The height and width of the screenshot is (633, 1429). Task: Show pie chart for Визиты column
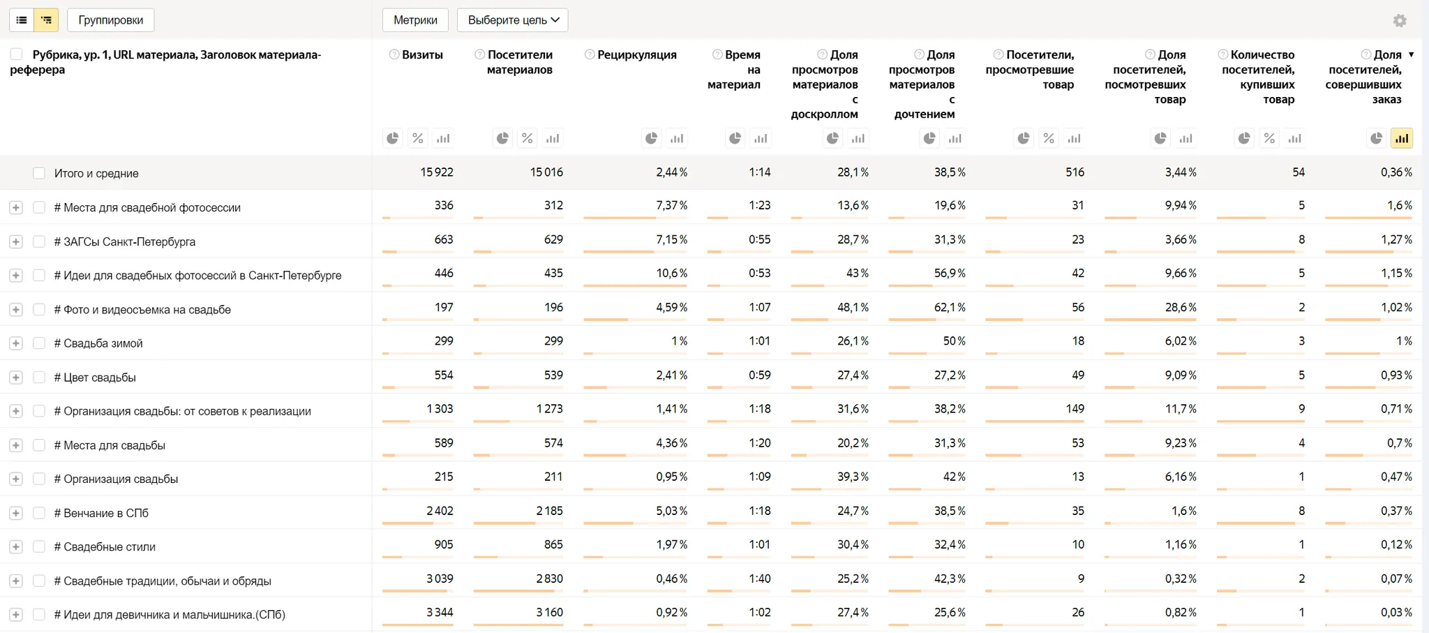[x=393, y=138]
